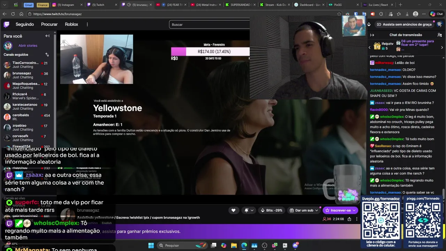Open flavin9000 username in chat
This screenshot has width=446, height=251.
click(379, 110)
